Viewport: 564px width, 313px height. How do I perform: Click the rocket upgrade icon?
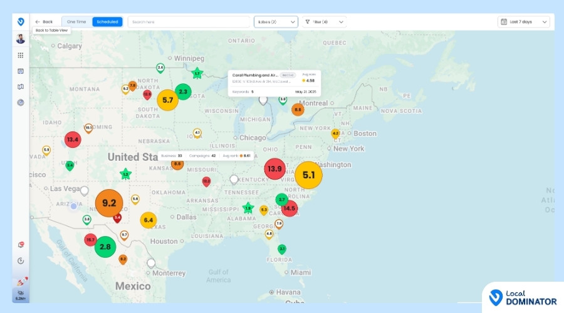(x=22, y=281)
